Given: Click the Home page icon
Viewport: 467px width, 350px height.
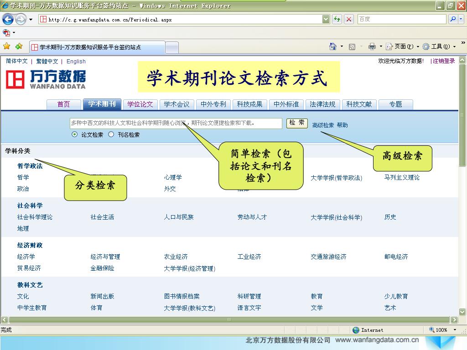Looking at the screenshot, I should click(x=332, y=46).
